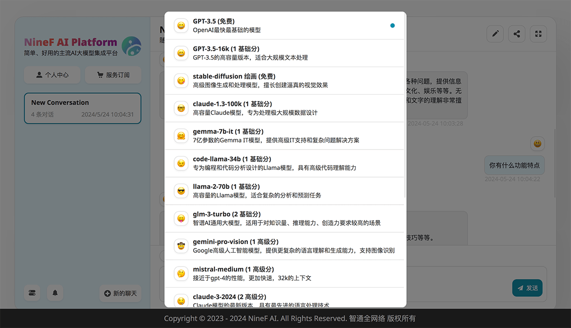Open 个人中心 personal center button
The height and width of the screenshot is (328, 571).
52,75
